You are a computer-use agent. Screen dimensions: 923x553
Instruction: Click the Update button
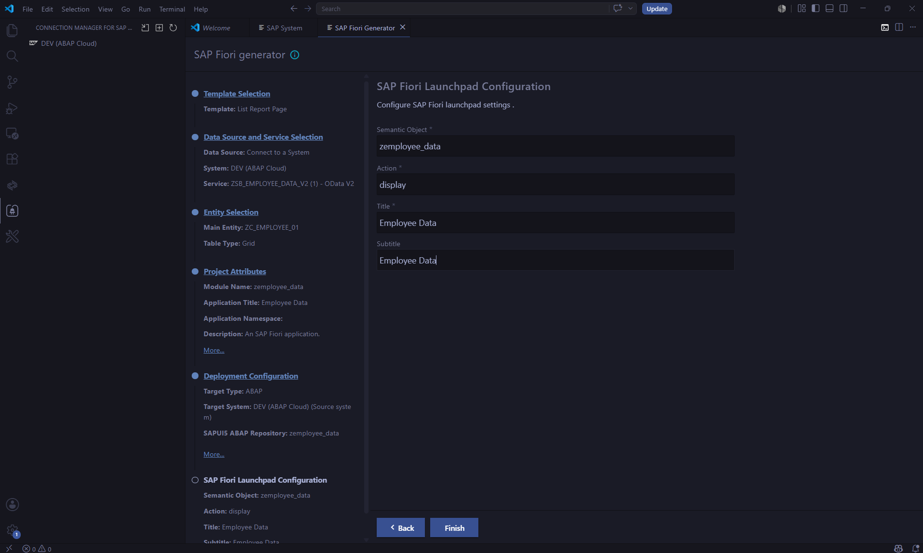click(x=657, y=9)
